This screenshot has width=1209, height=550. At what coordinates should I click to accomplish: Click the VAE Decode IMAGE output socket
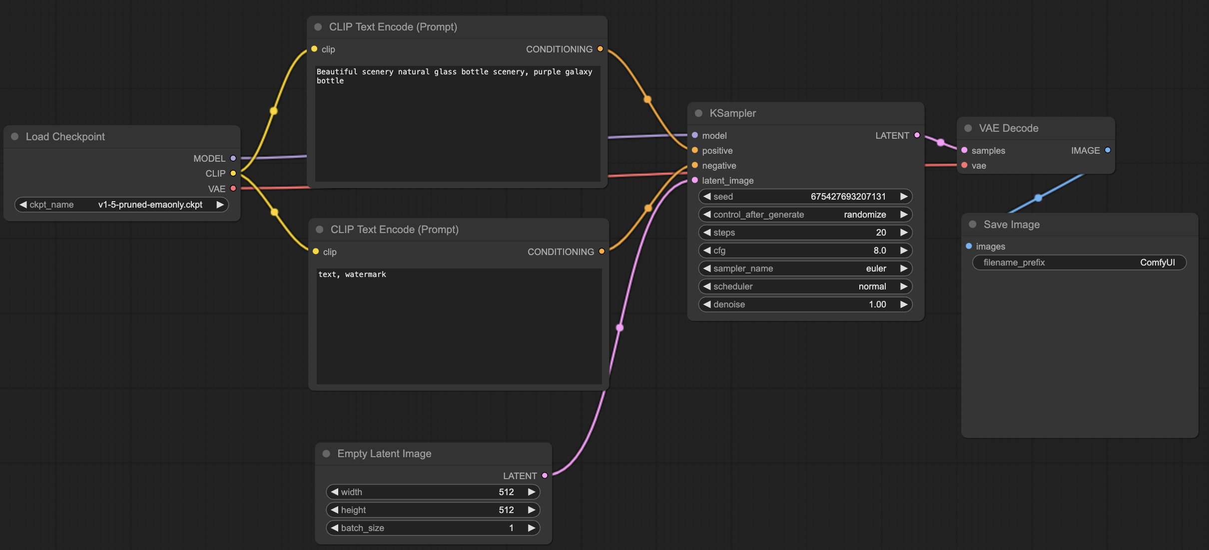[x=1108, y=150]
